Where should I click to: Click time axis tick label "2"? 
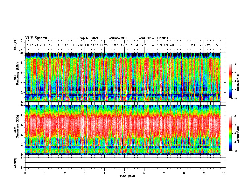(65, 173)
